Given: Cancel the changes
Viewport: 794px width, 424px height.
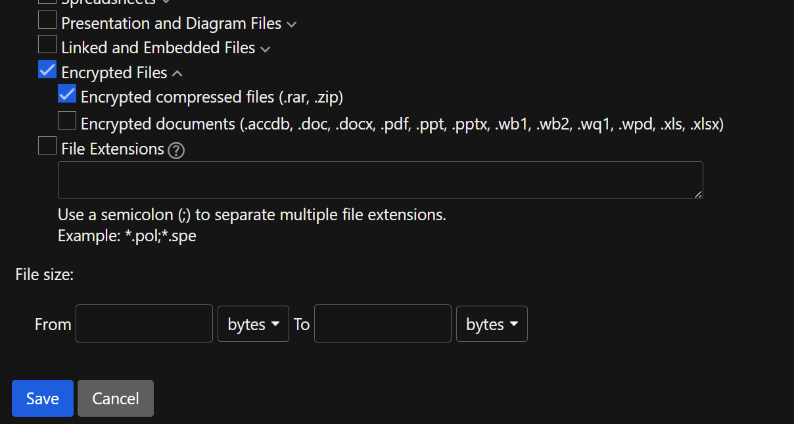Looking at the screenshot, I should tap(116, 398).
